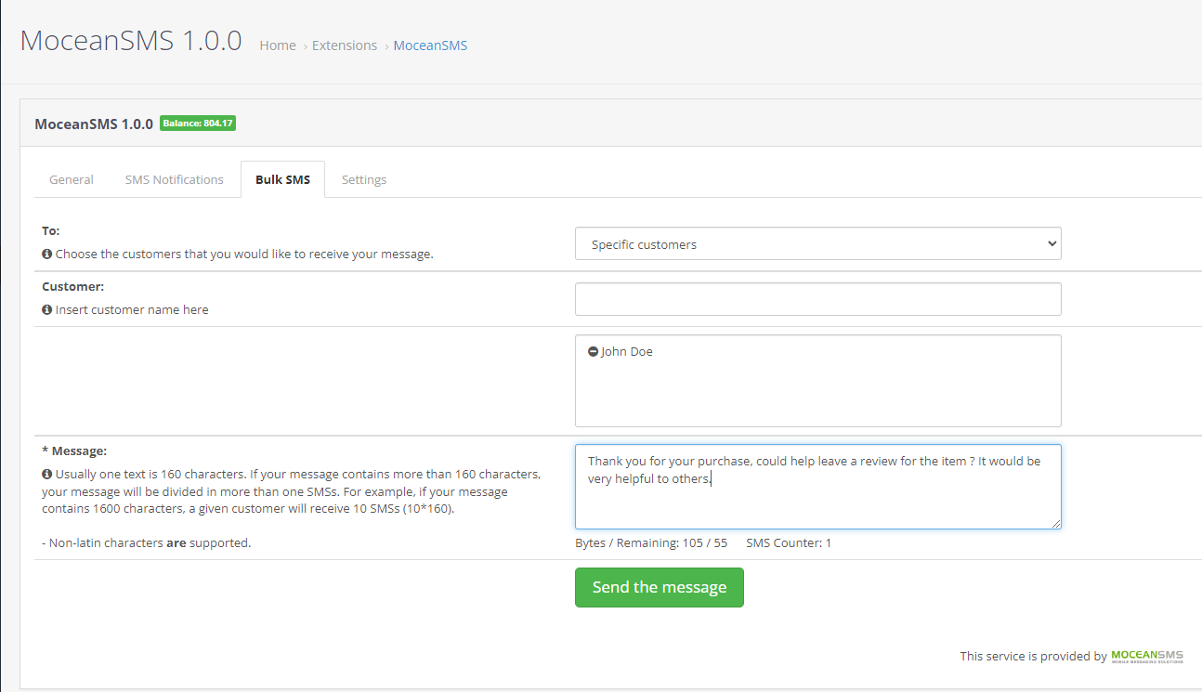Remove John Doe using the minus icon

pyautogui.click(x=593, y=351)
